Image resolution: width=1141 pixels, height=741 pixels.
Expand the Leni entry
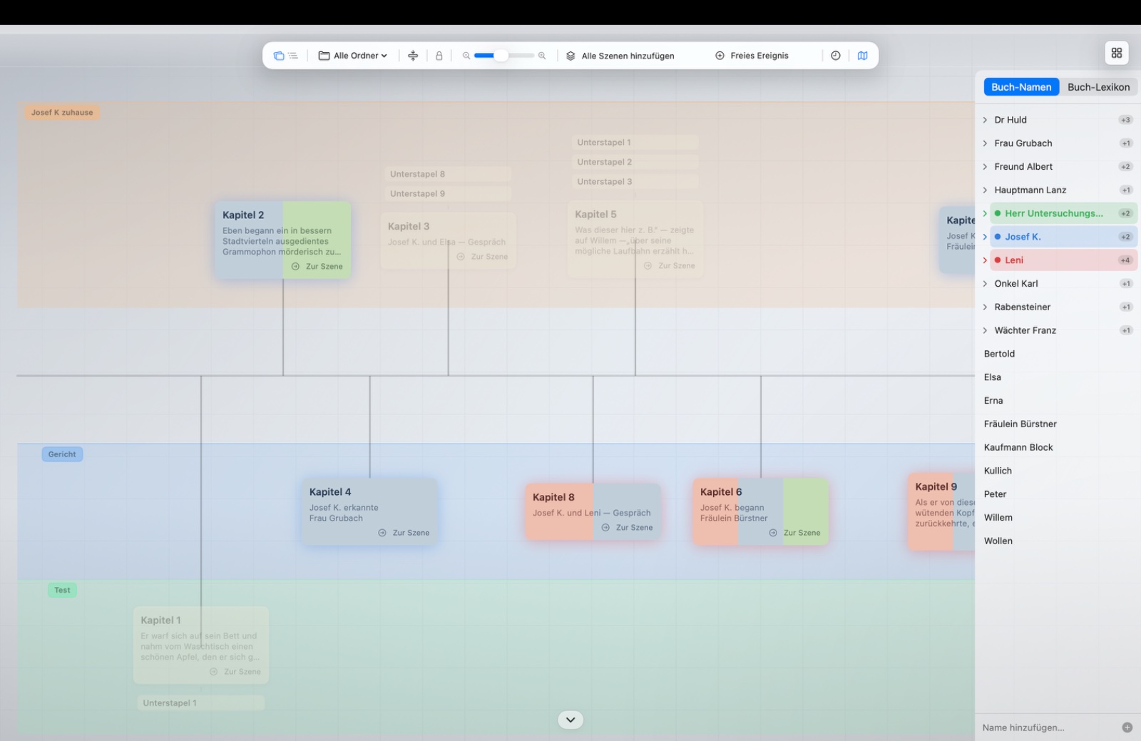986,260
